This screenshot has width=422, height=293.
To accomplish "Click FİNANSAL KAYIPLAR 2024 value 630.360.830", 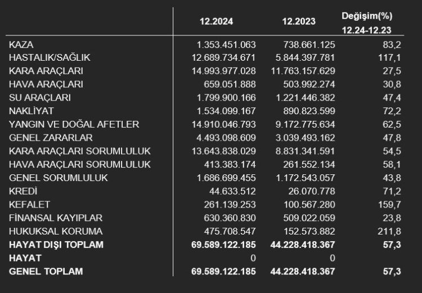I will pos(230,218).
